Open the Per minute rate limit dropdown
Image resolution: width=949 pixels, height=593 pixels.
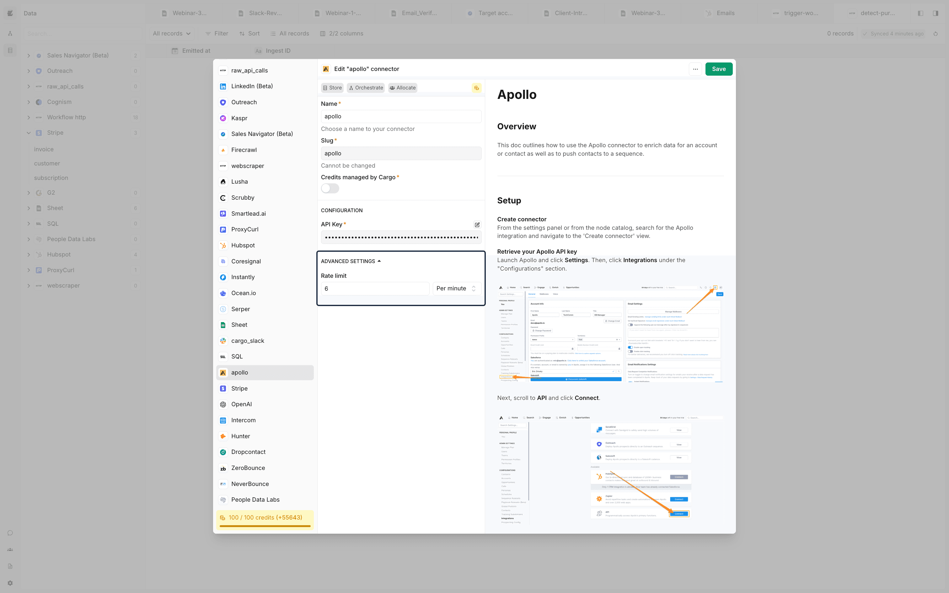pos(455,288)
